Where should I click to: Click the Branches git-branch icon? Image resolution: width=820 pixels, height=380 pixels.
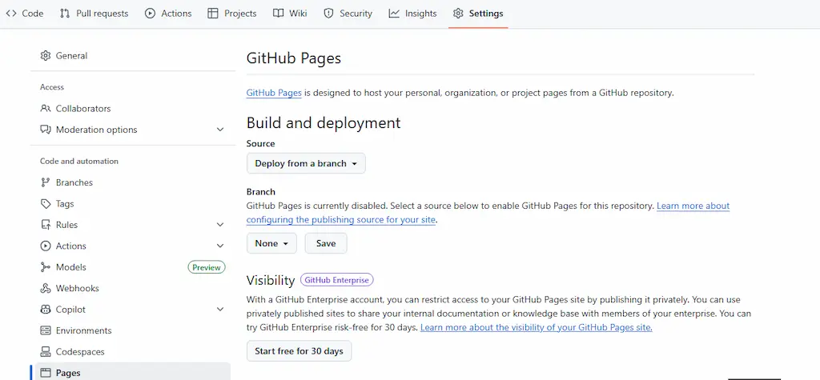pos(46,182)
